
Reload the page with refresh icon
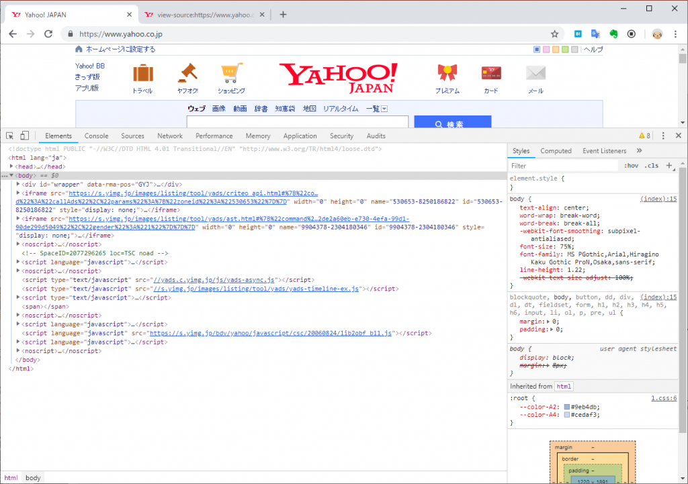pos(48,34)
